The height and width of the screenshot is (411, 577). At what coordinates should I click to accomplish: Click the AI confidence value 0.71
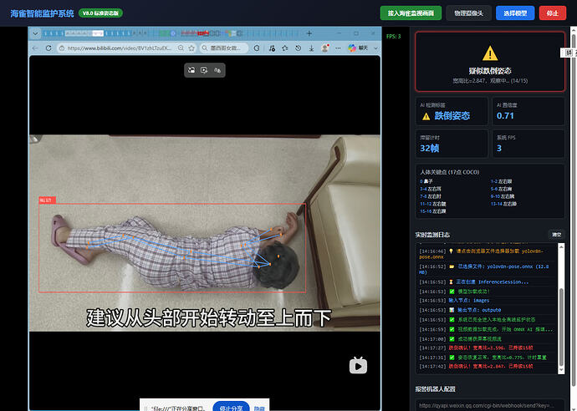pyautogui.click(x=505, y=116)
